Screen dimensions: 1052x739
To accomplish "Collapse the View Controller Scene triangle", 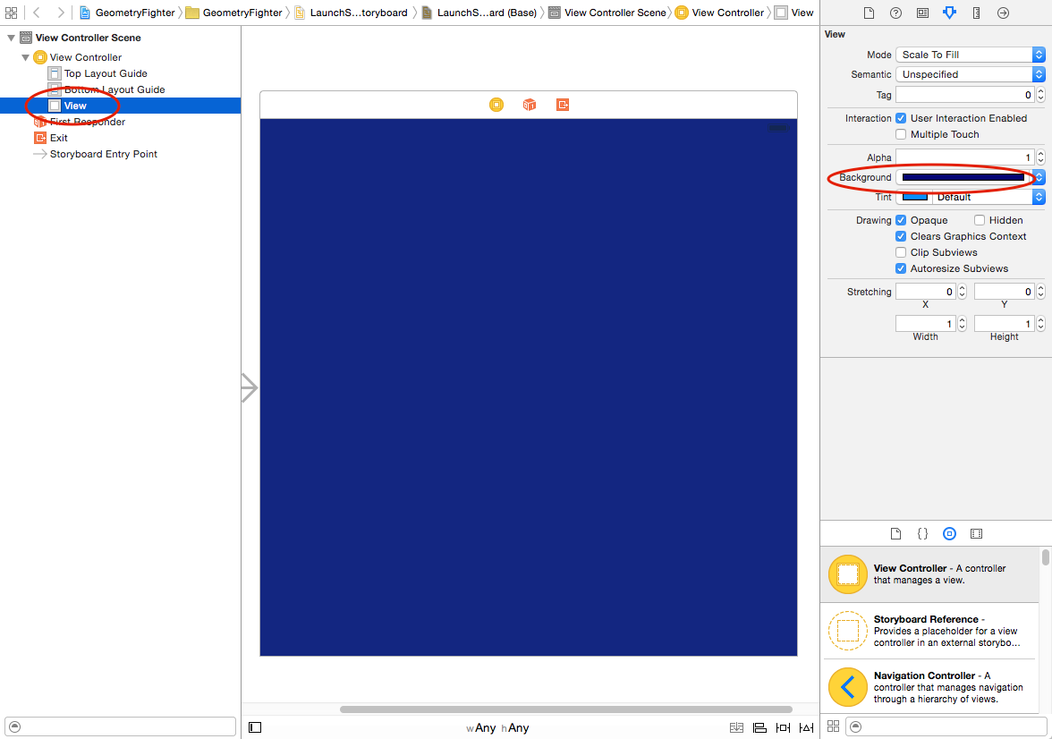I will point(12,38).
